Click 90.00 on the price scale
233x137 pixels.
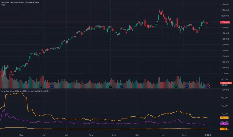point(224,79)
